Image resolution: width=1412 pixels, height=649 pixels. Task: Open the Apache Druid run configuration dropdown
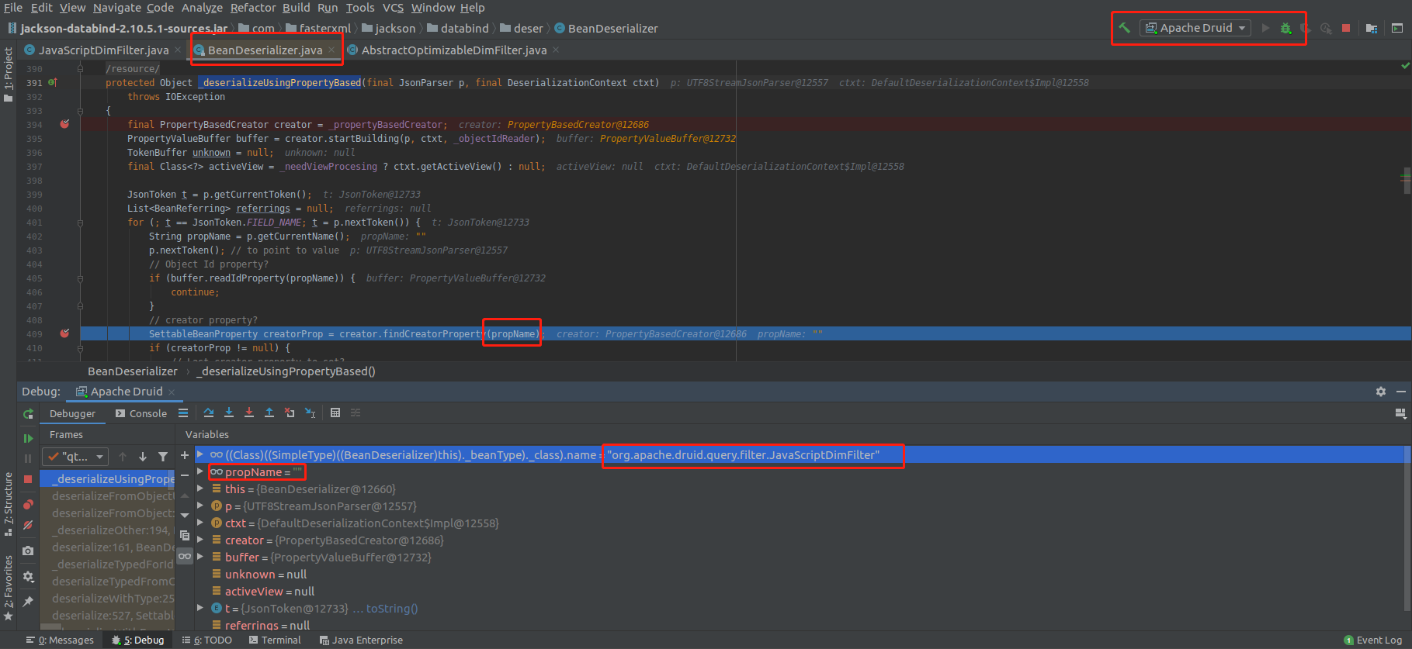(x=1195, y=28)
